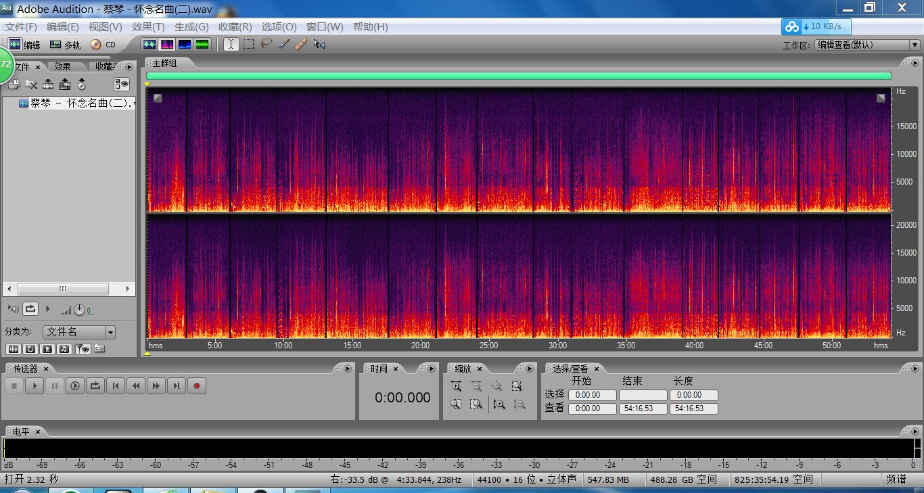Image resolution: width=924 pixels, height=493 pixels.
Task: Toggle show audio files filter button
Action: (13, 349)
